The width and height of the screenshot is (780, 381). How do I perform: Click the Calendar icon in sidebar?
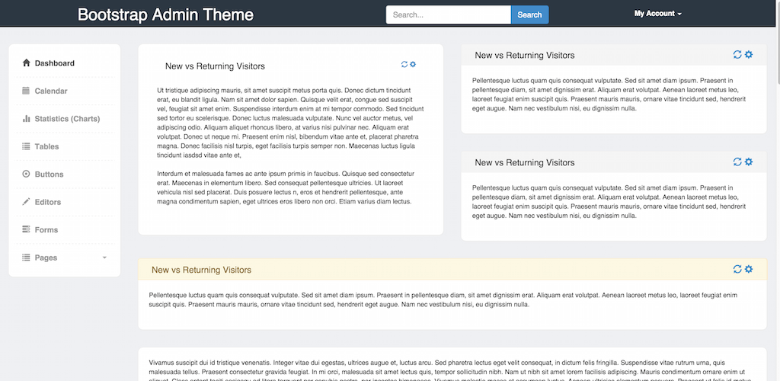point(27,91)
